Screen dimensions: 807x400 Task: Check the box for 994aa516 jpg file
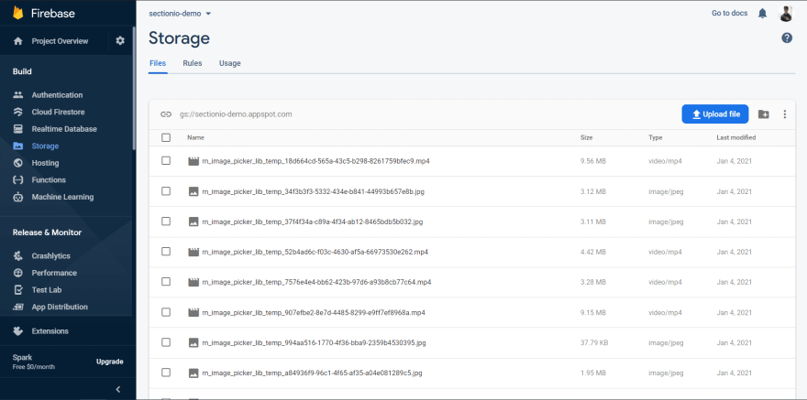click(166, 342)
